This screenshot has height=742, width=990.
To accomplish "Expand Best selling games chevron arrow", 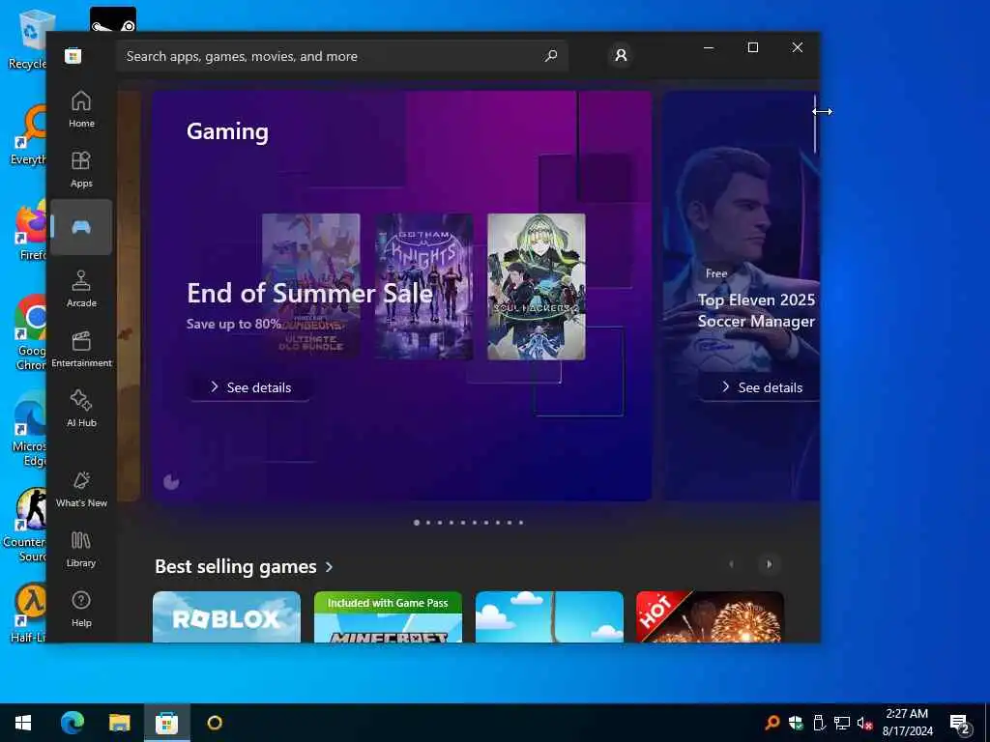I will point(329,567).
